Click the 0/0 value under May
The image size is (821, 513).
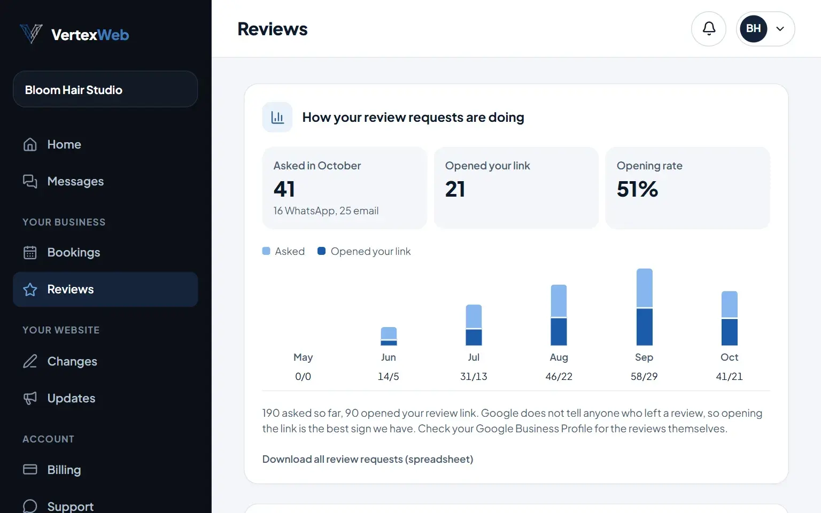(x=303, y=376)
